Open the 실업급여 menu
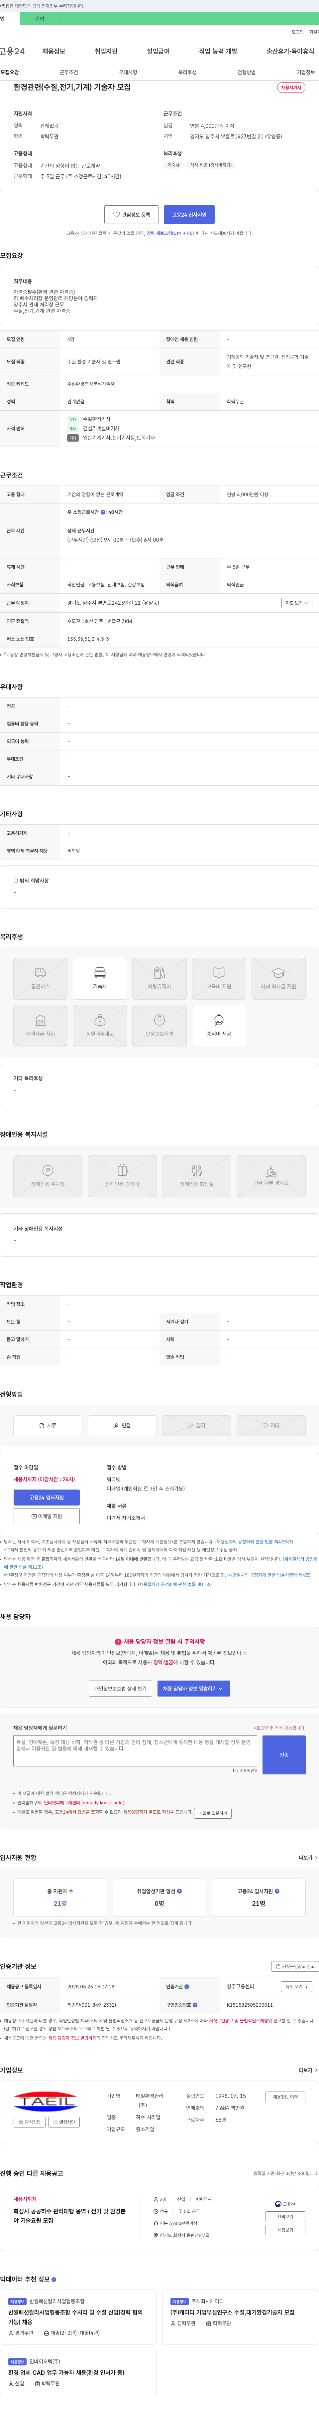This screenshot has width=319, height=2425. coord(158,51)
